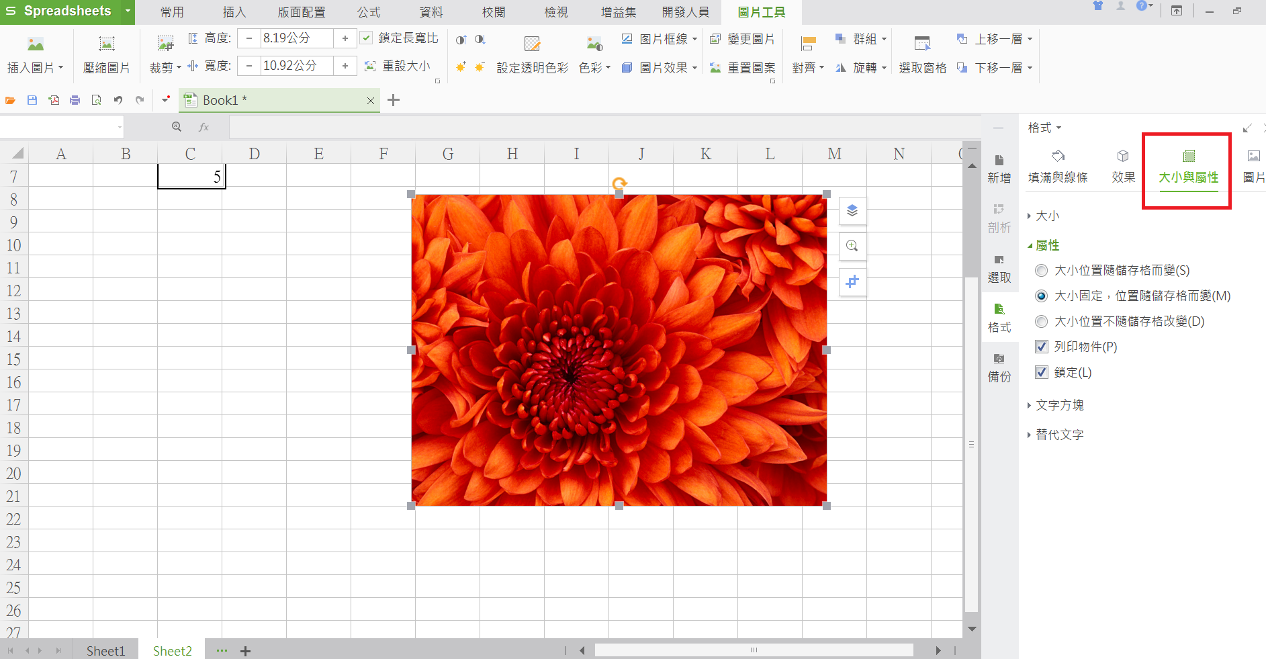Click the Reset Size (重設大小) button
This screenshot has width=1266, height=659.
click(x=397, y=66)
